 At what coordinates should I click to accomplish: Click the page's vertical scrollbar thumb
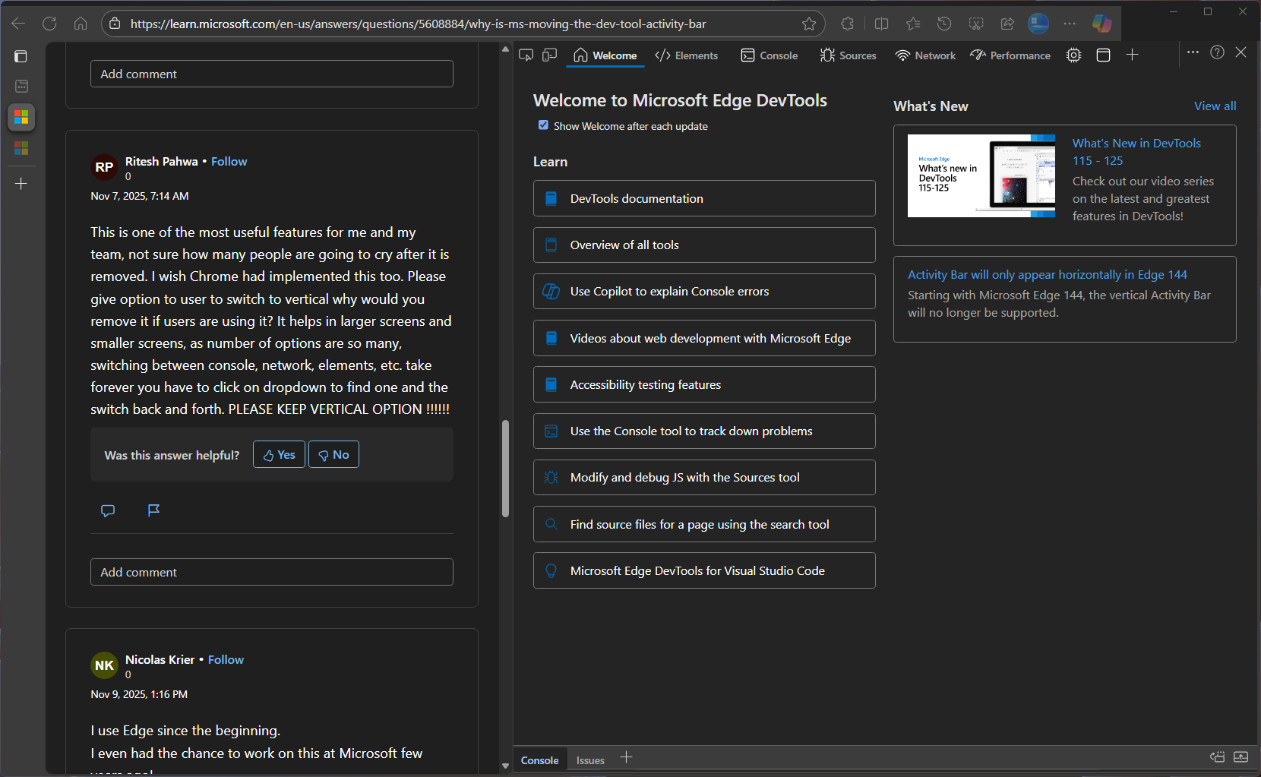[x=505, y=469]
